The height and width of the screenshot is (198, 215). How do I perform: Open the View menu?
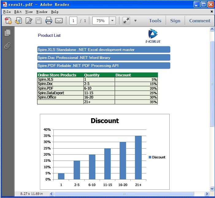click(29, 12)
